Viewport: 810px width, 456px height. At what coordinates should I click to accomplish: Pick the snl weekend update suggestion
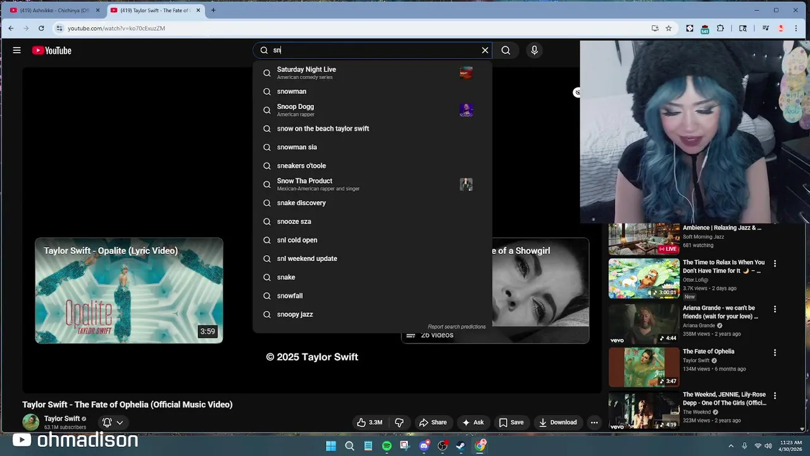pyautogui.click(x=372, y=258)
